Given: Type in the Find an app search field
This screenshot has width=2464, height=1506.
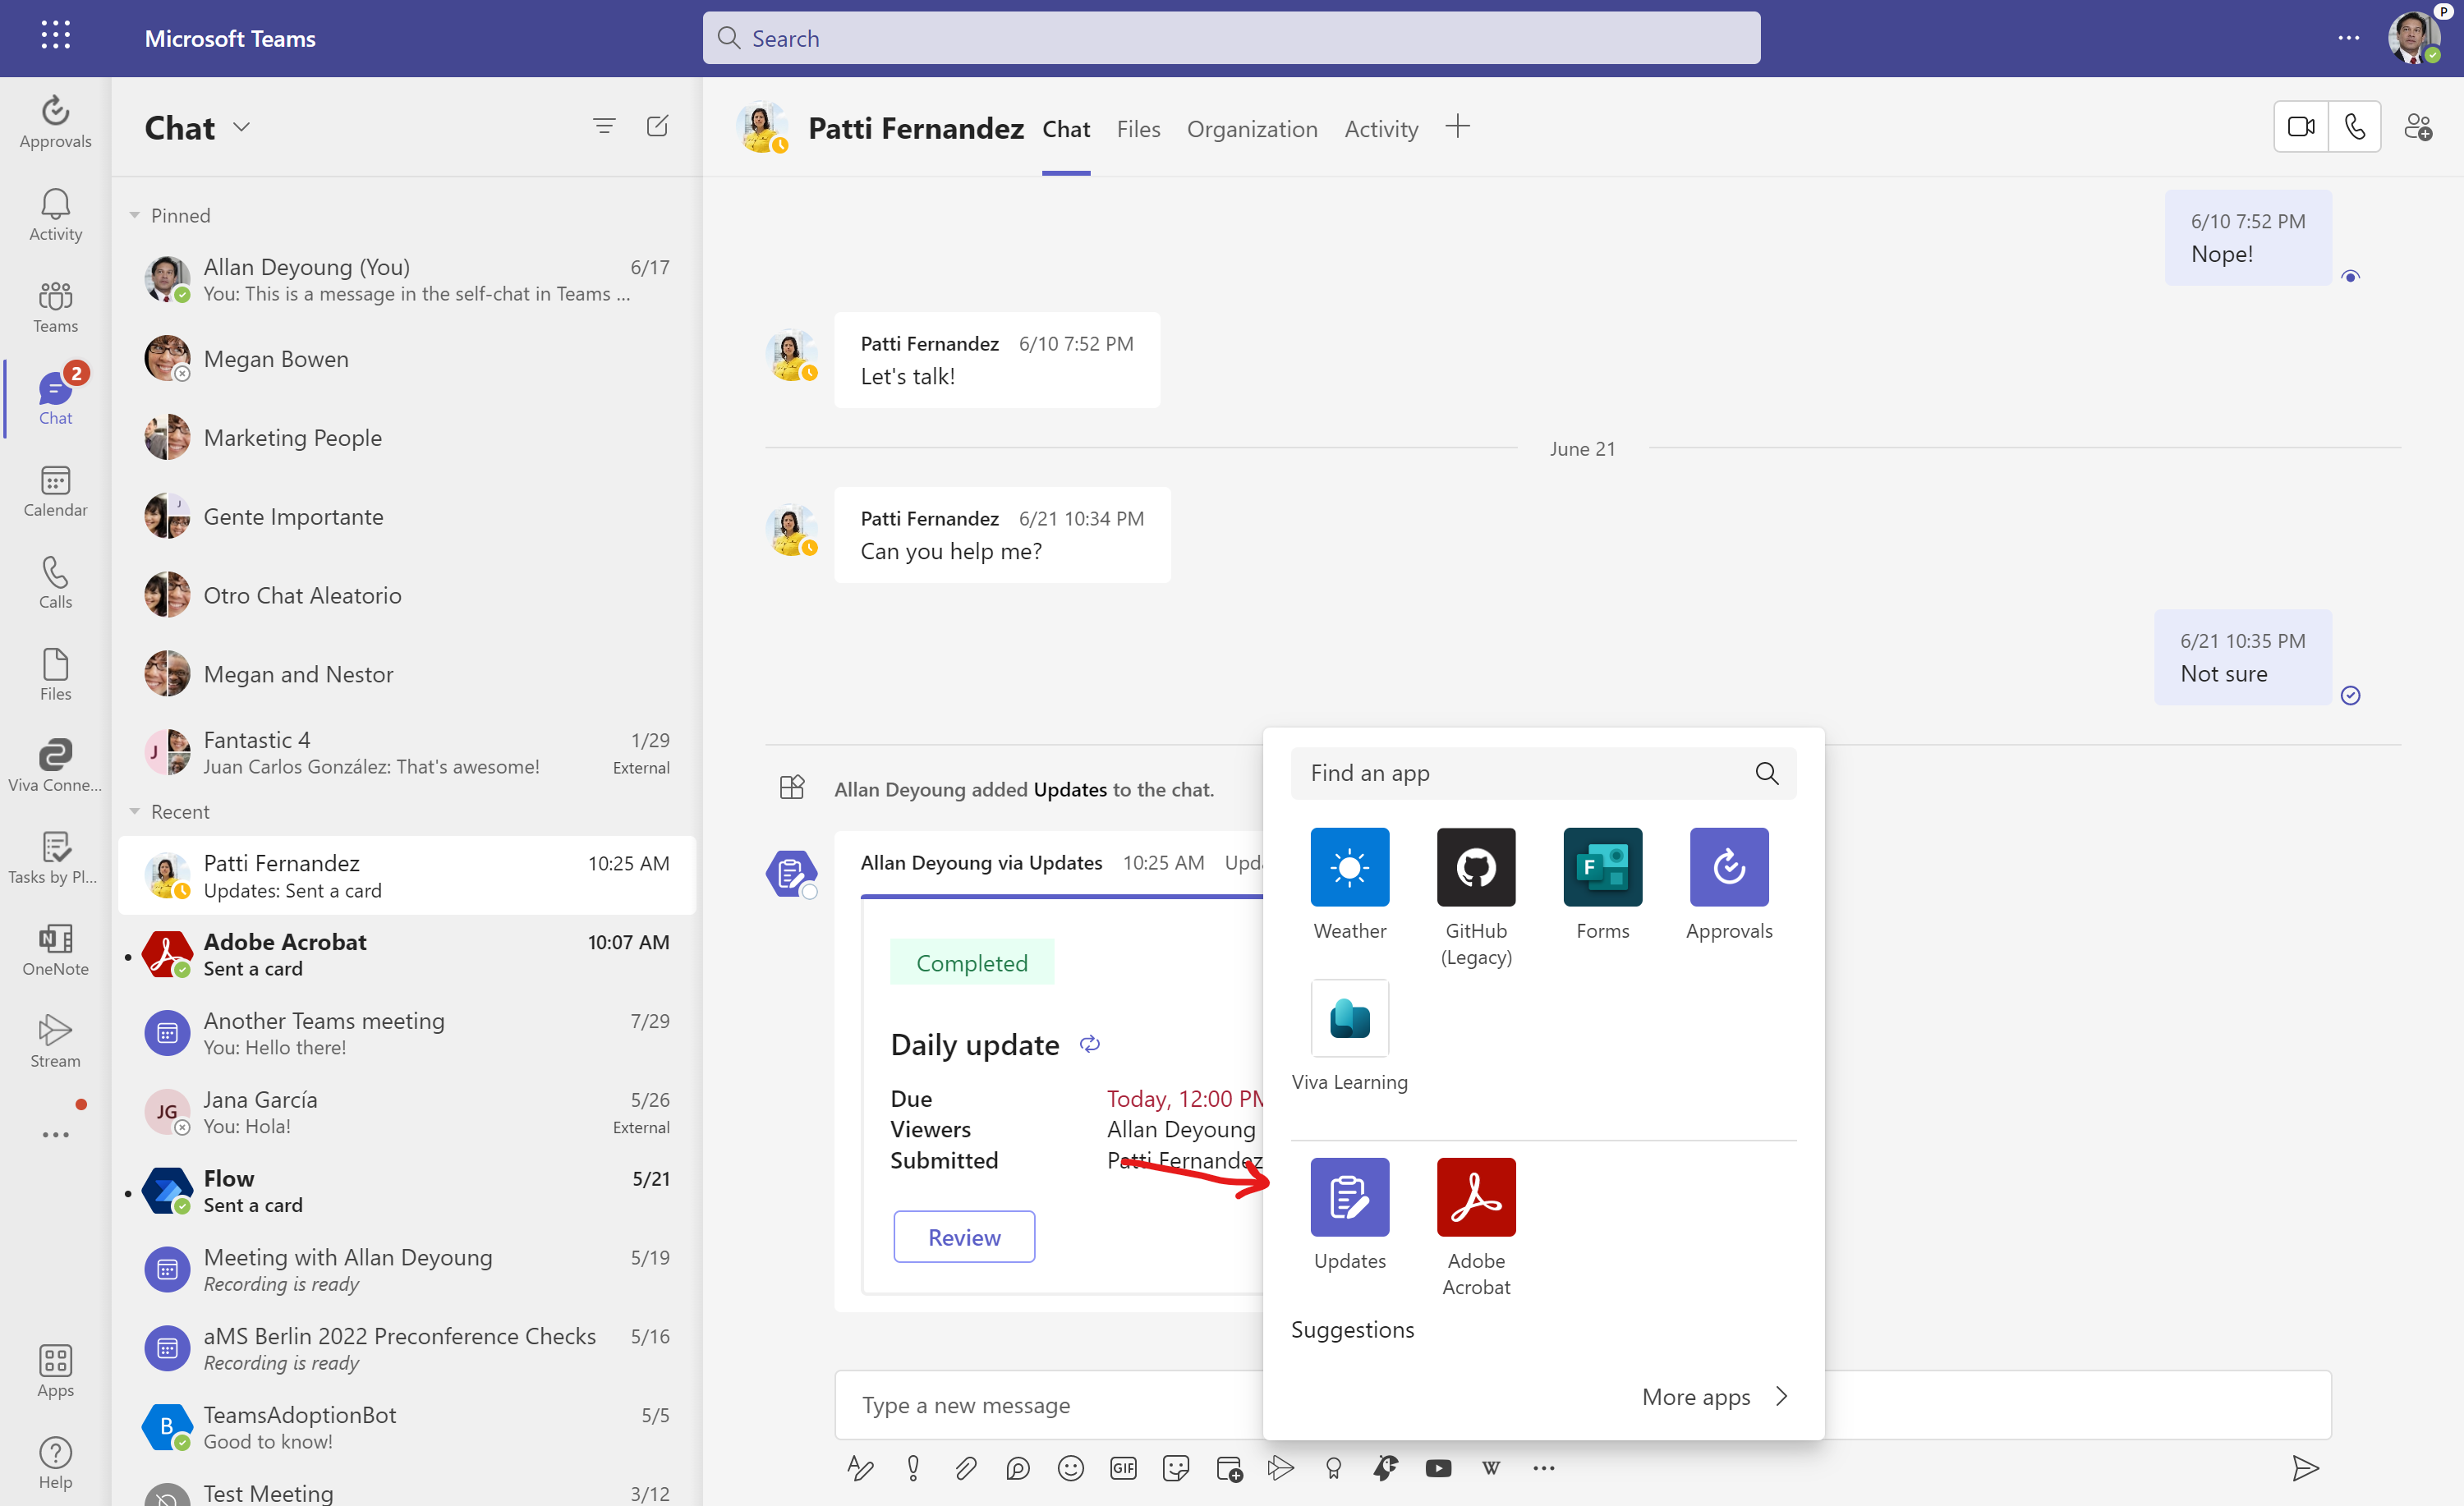Looking at the screenshot, I should (1520, 773).
